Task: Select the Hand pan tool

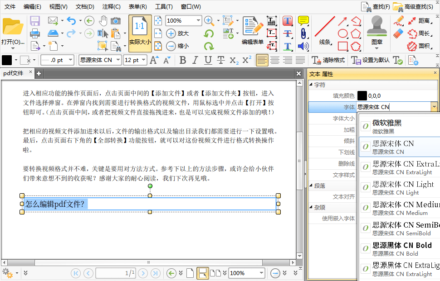Action: tap(103, 21)
